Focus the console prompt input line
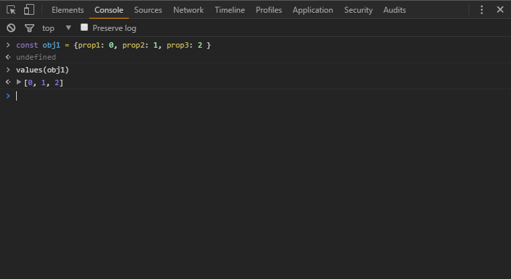This screenshot has width=511, height=279. [255, 96]
